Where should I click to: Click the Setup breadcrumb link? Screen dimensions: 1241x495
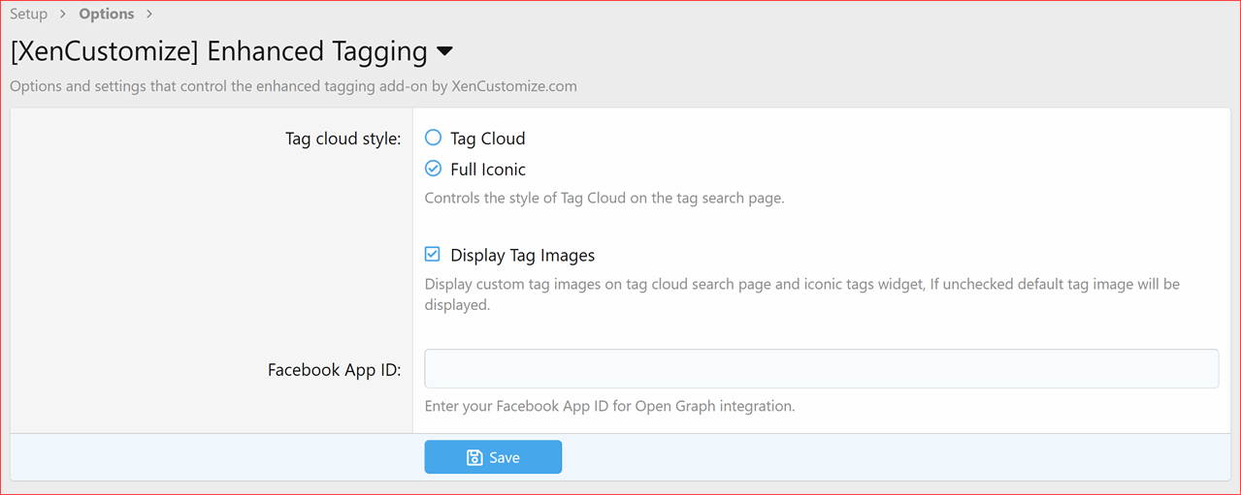[29, 14]
